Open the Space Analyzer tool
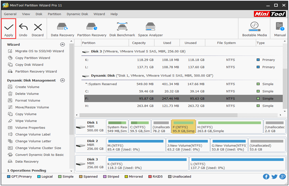Viewport: 289px width, 186px height. tap(150, 30)
